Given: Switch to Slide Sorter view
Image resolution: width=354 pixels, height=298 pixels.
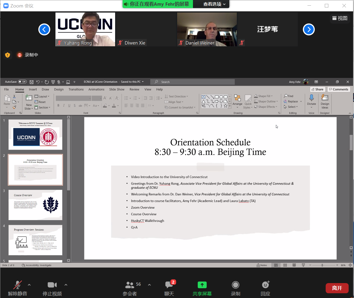Looking at the screenshot, I should 285,265.
